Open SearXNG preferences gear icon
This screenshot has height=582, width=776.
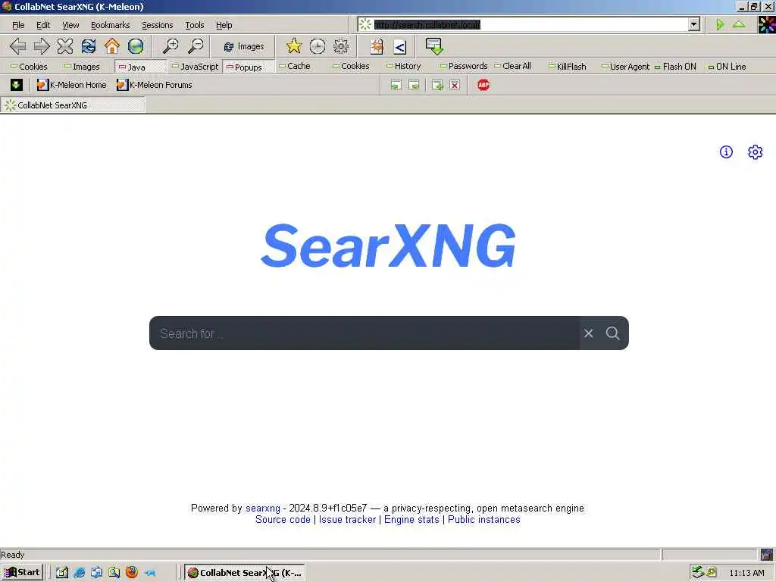(756, 152)
